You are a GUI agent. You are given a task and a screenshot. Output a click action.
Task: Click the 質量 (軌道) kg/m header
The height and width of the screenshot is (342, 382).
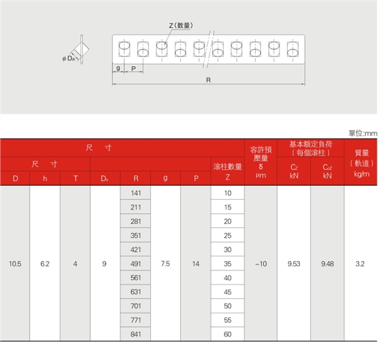click(x=361, y=163)
